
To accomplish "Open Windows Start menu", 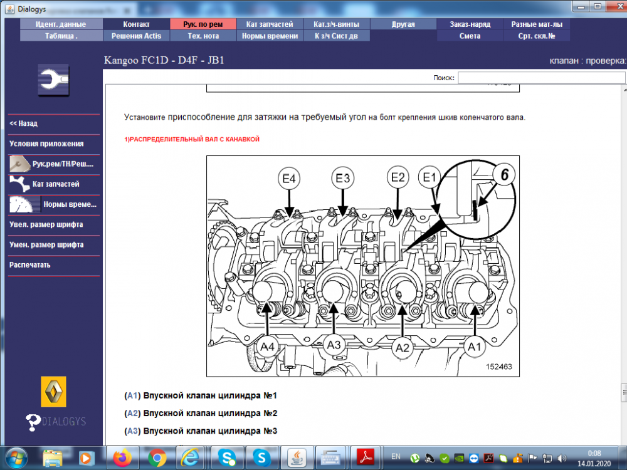I will click(16, 457).
